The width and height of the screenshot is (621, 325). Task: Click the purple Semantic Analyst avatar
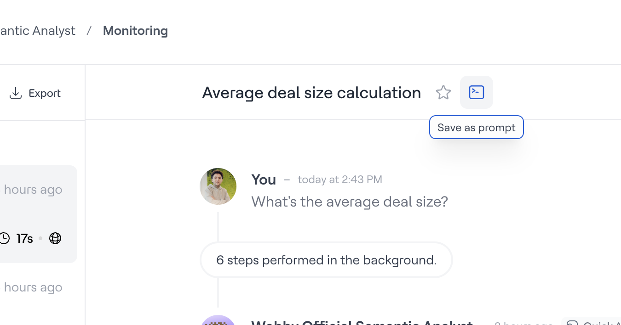(x=218, y=321)
